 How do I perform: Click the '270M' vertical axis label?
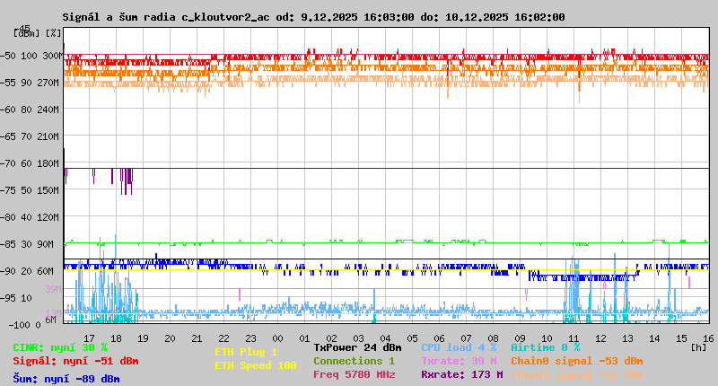tap(48, 83)
